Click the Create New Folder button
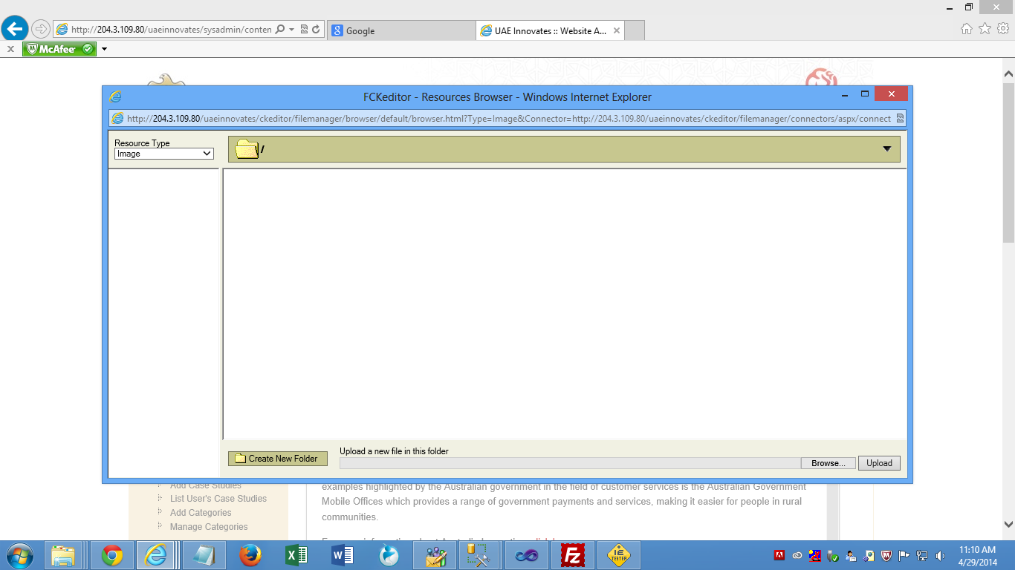The width and height of the screenshot is (1015, 570). [277, 459]
